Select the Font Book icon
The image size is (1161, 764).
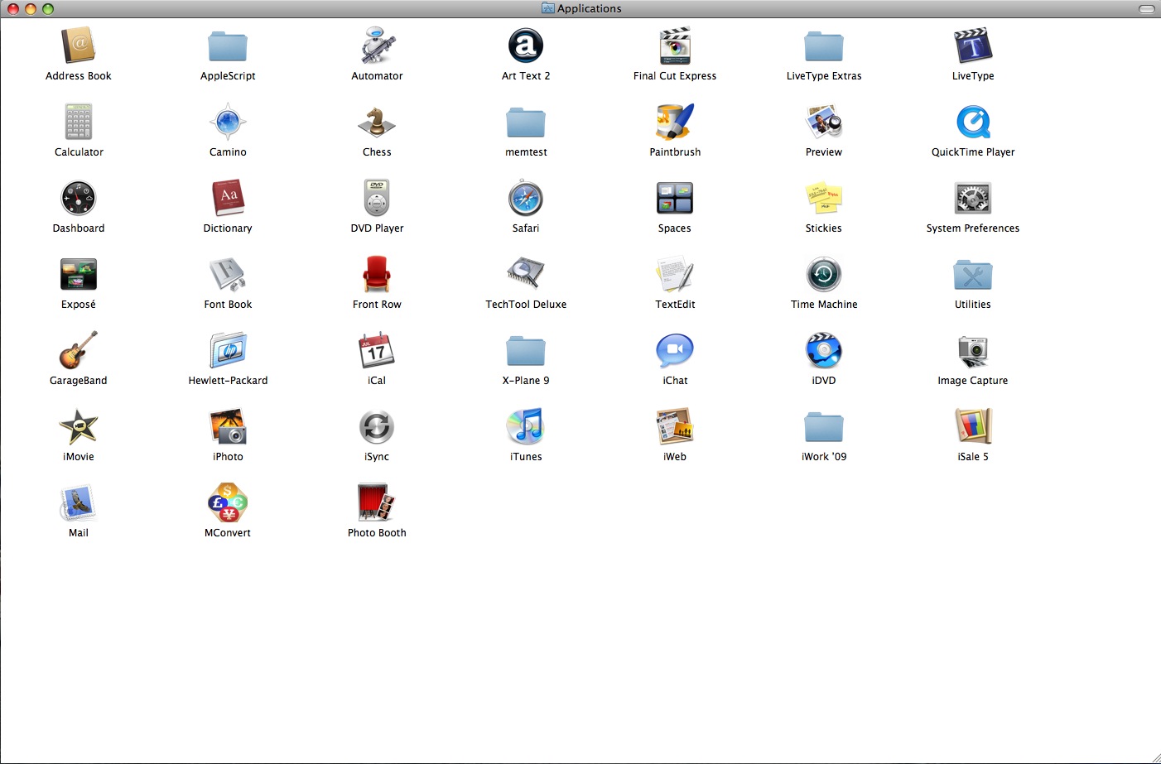[228, 274]
